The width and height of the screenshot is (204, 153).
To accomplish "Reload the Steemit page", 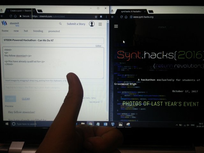I will (11, 16).
